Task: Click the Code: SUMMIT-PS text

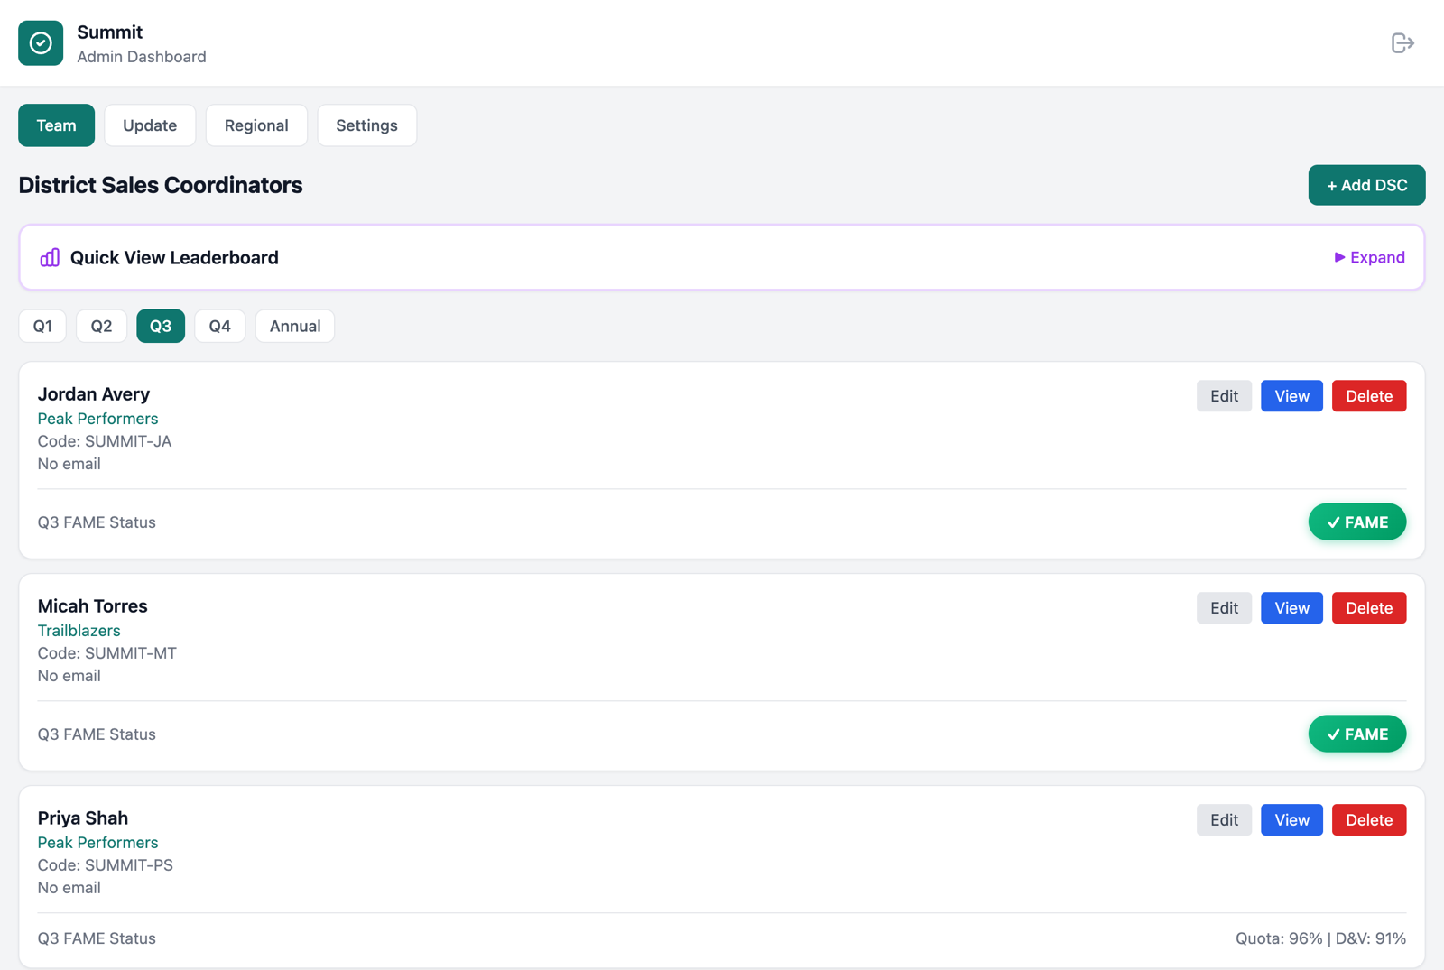Action: click(x=106, y=865)
